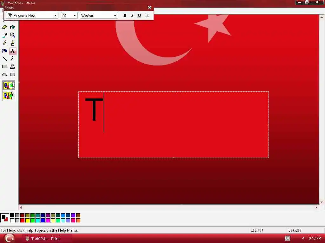Viewport: 325px width, 243px height.
Task: Expand hidden tray icons arrow
Action: tap(303, 239)
